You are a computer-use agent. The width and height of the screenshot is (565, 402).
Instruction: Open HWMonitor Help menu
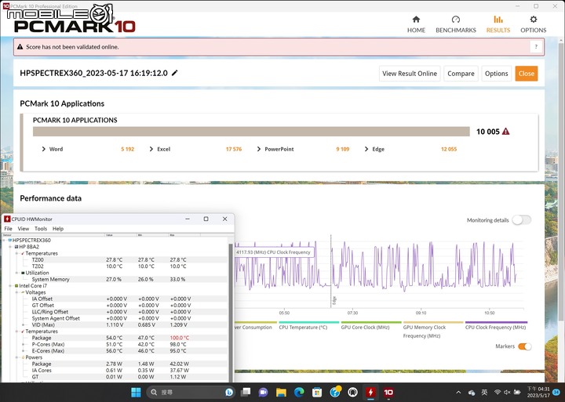pos(58,229)
